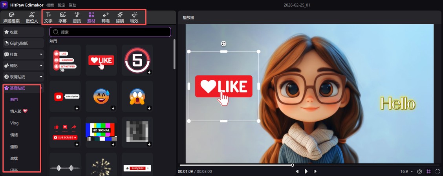443x176 pixels.
Task: Click the 數位人 digital avatar icon
Action: pyautogui.click(x=32, y=17)
